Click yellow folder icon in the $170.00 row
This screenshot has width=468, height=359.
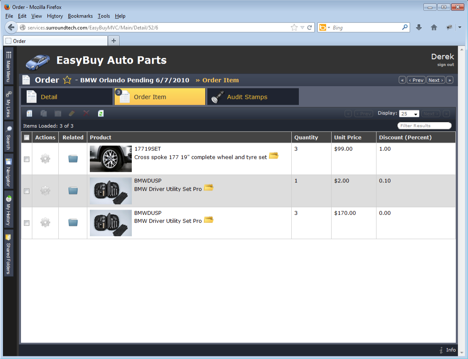pyautogui.click(x=209, y=220)
